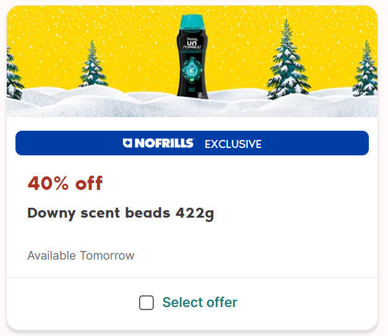The height and width of the screenshot is (336, 388).
Task: Click the Available Tomorrow status text
Action: pyautogui.click(x=81, y=255)
